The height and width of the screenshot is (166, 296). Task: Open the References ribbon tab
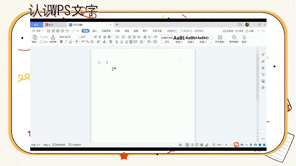[117, 31]
